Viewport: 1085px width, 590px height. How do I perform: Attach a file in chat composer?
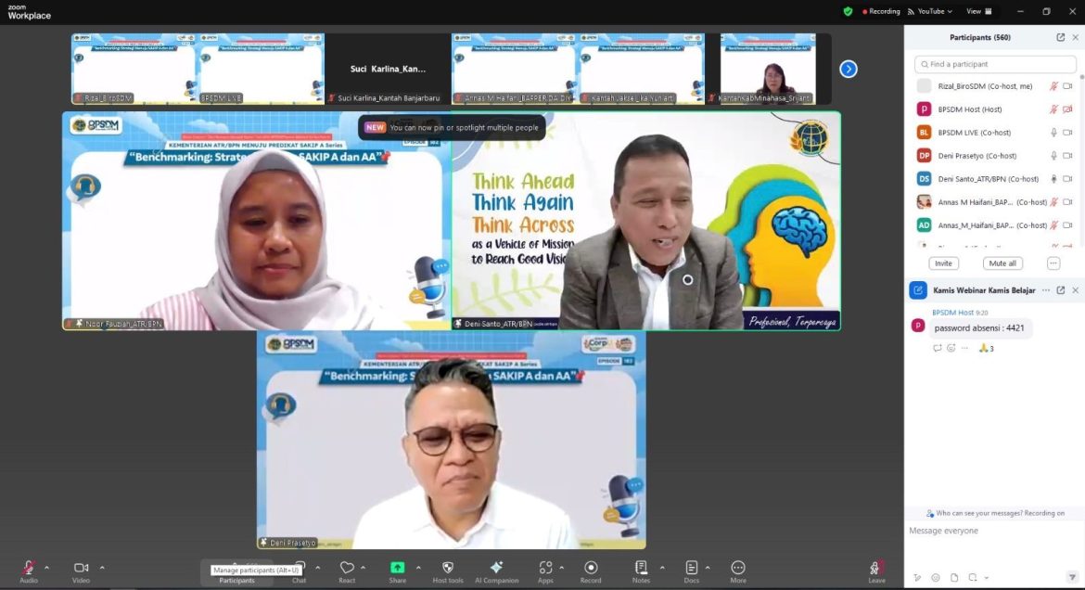(954, 578)
